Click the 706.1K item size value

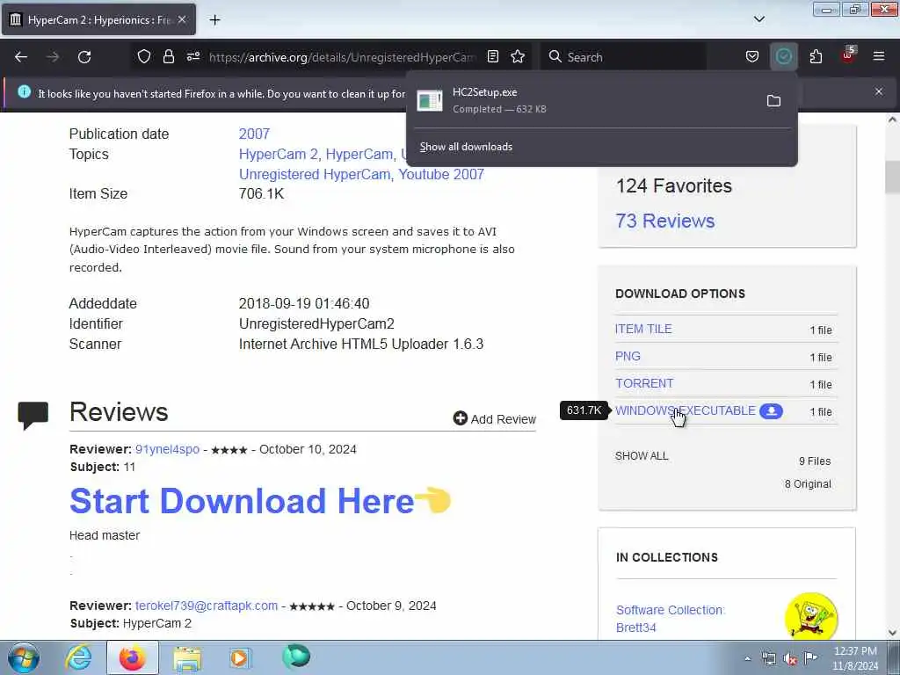click(x=261, y=194)
